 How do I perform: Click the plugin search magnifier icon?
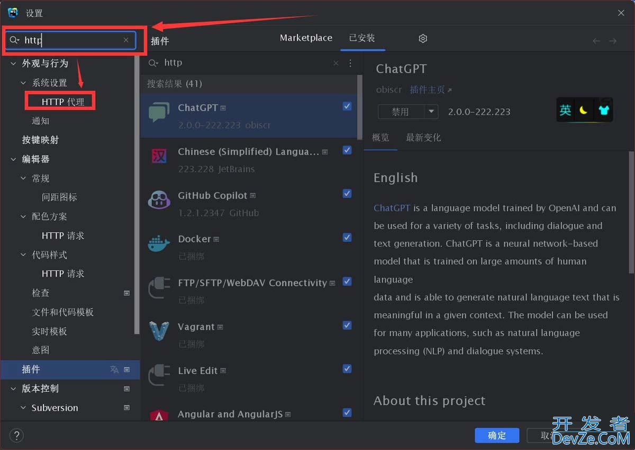tap(153, 63)
